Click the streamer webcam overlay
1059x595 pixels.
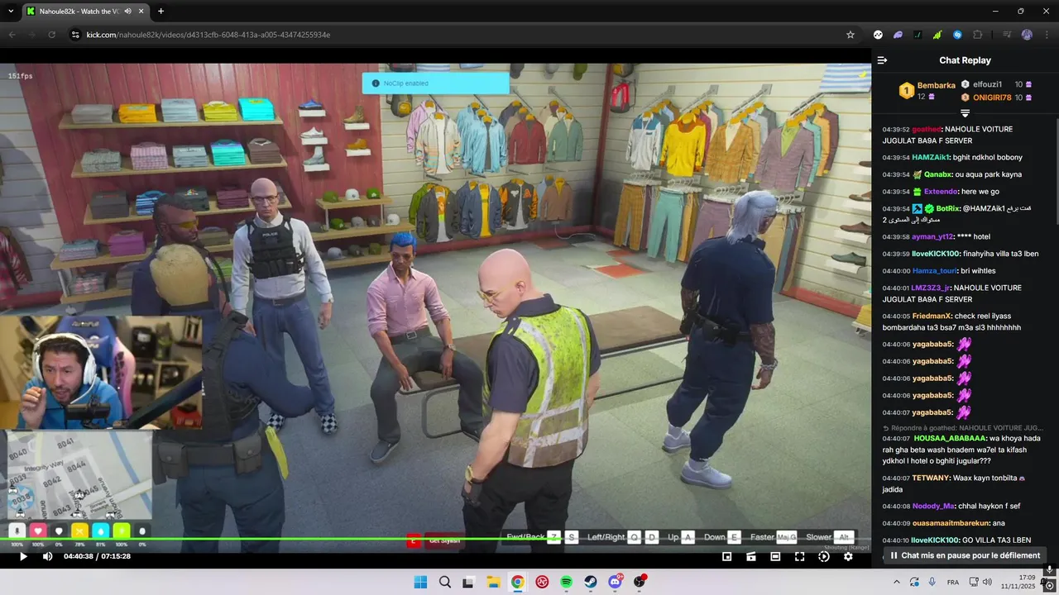[101, 372]
